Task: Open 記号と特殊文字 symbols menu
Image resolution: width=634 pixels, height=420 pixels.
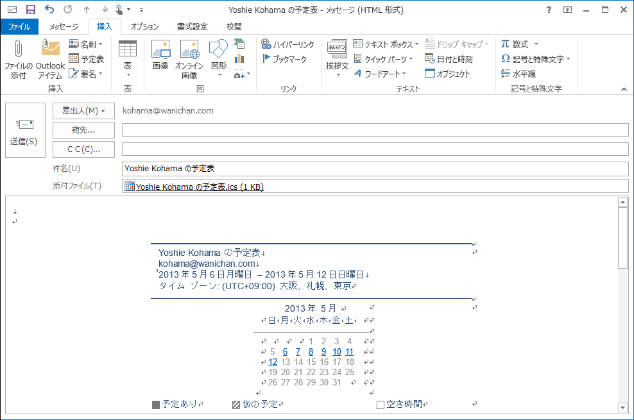Action: click(x=536, y=59)
